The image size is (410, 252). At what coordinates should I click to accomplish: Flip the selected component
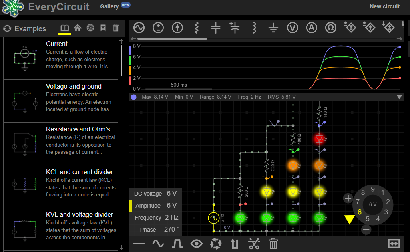pyautogui.click(x=235, y=244)
